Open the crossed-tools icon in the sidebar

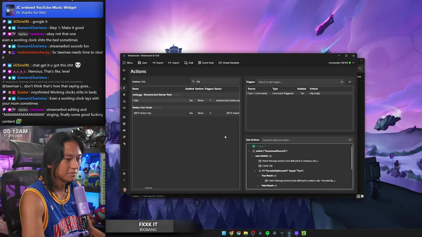point(124,117)
